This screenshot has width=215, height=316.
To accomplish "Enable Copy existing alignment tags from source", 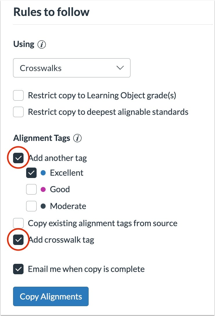I will [x=18, y=223].
